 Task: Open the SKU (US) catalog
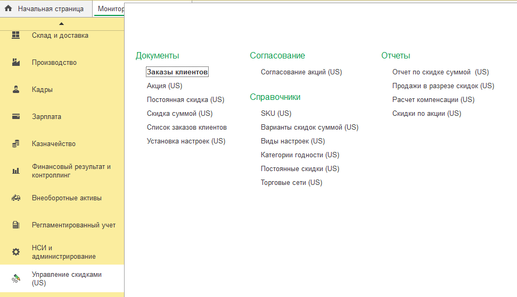276,114
